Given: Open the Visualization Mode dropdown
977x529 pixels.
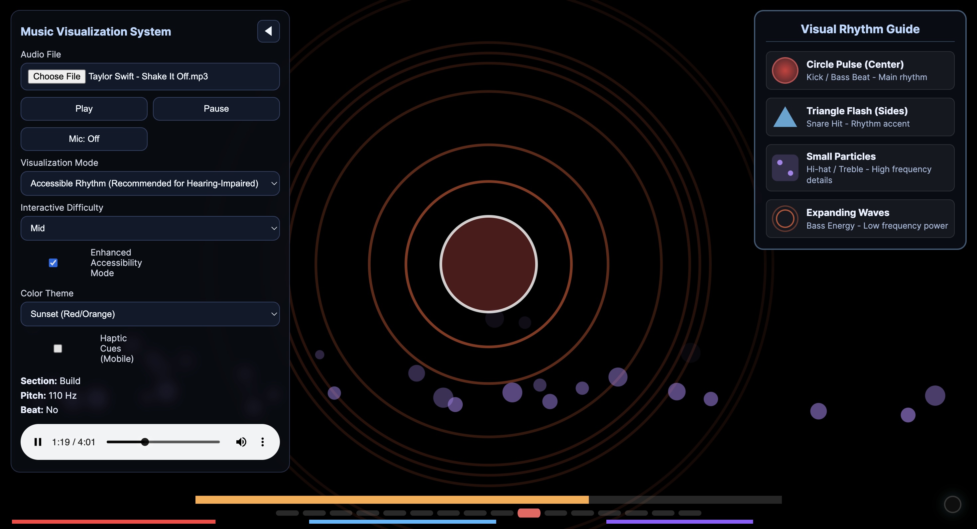Looking at the screenshot, I should coord(150,183).
